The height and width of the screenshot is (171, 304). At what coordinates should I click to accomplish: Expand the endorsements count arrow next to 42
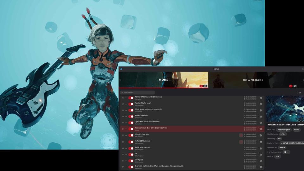(288, 152)
